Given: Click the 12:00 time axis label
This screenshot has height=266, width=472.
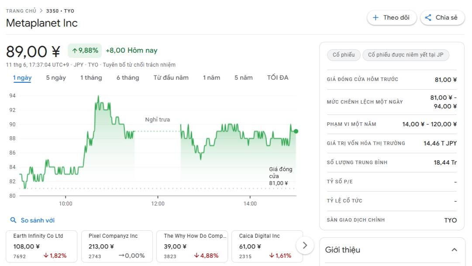Looking at the screenshot, I should point(158,204).
